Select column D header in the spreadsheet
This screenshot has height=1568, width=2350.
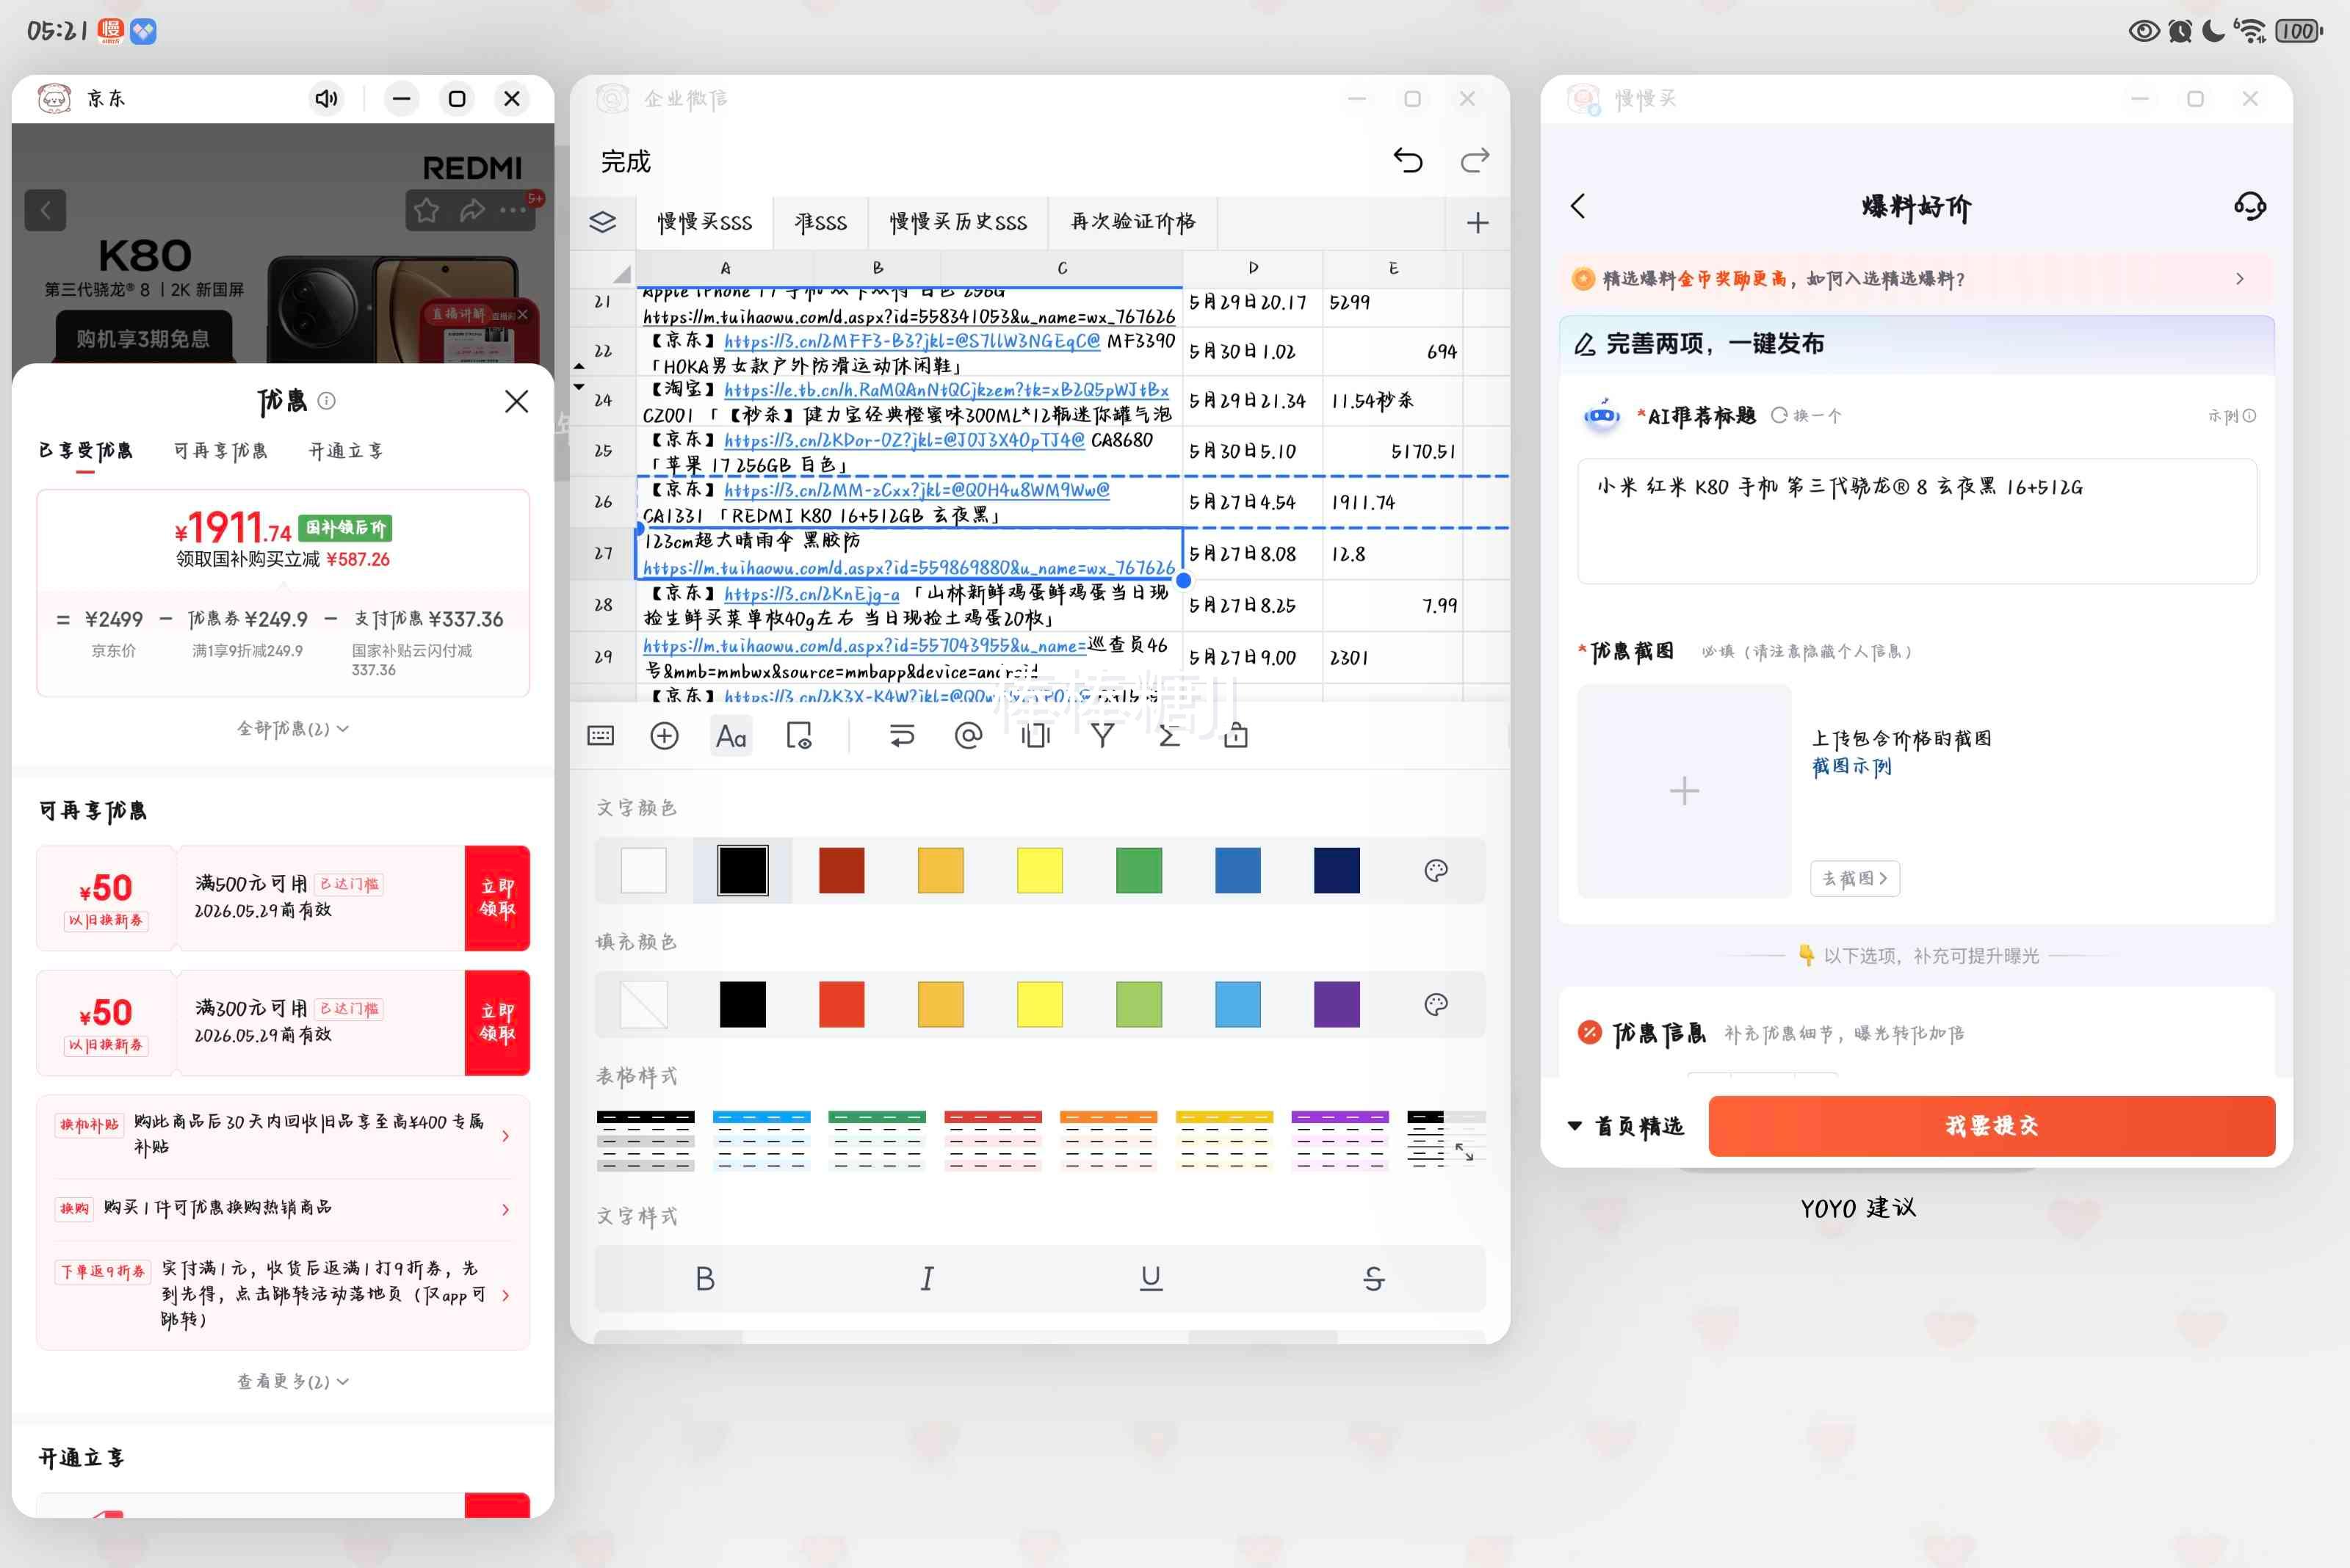(x=1253, y=268)
